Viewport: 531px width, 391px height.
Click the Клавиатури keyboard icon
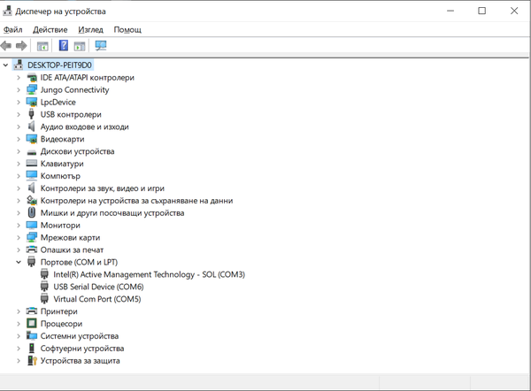coord(32,164)
